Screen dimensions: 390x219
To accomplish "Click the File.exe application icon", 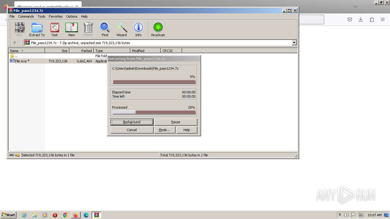I will [12, 61].
